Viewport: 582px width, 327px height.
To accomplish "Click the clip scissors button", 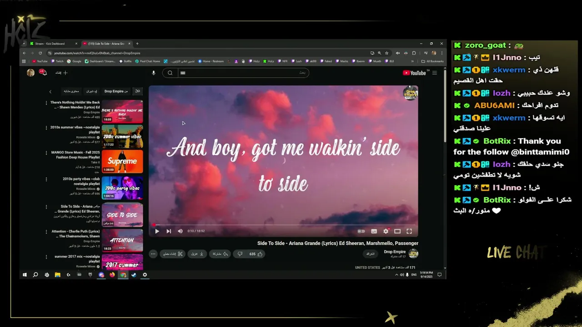I will pyautogui.click(x=173, y=254).
